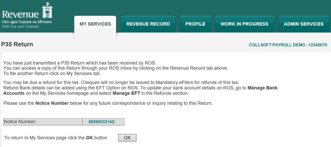Click the bold 'Manage EFT' text

(x=126, y=93)
